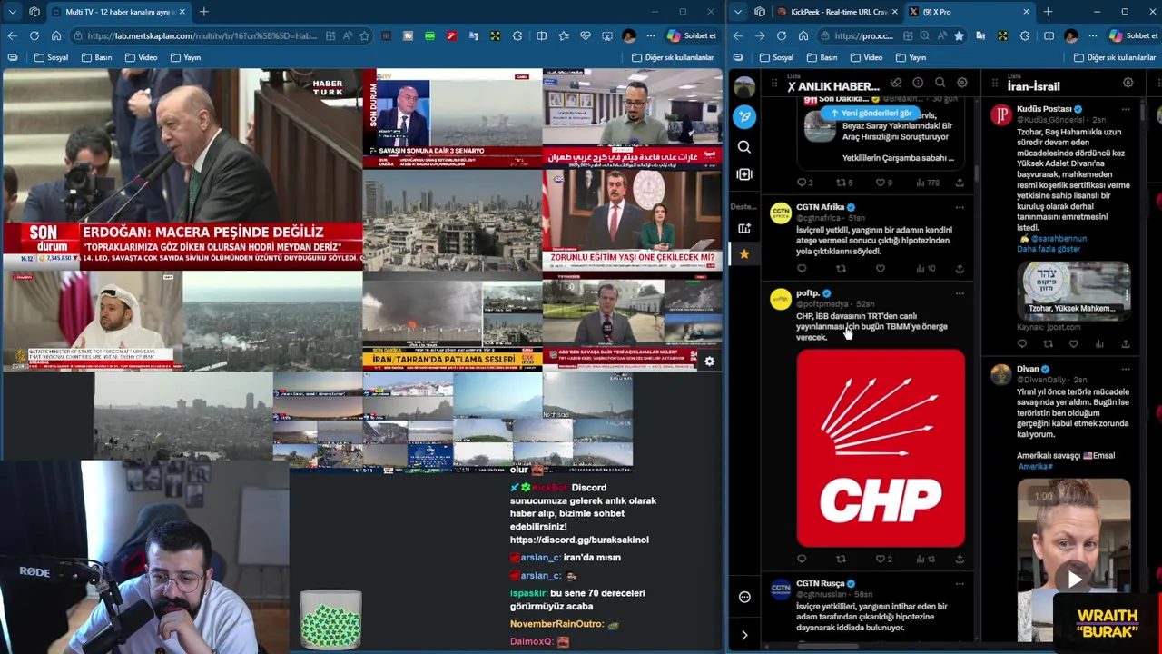1162x654 pixels.
Task: Open Video bookmarks folder in right window
Action: pyautogui.click(x=866, y=57)
